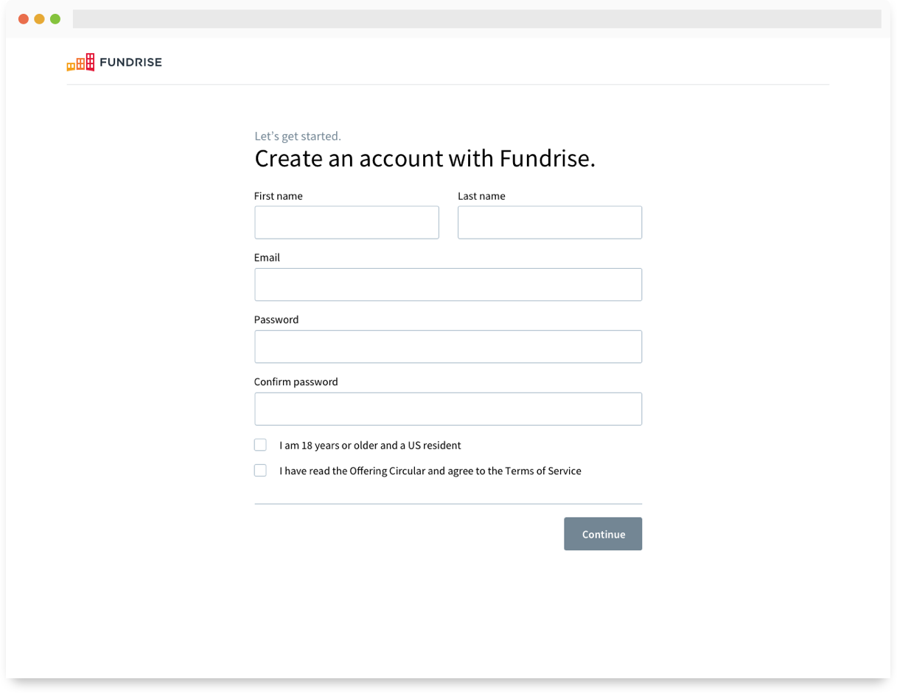
Task: Click into the First name field
Action: 346,222
